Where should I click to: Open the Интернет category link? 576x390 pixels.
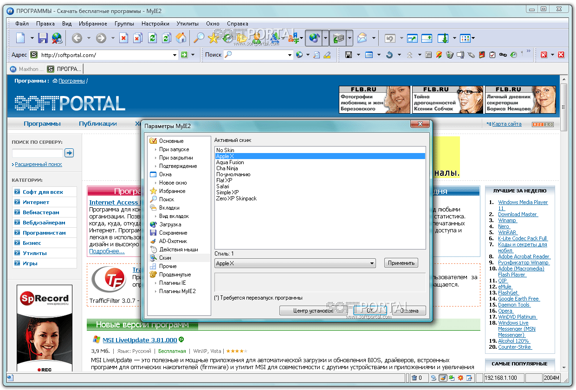[x=36, y=202]
